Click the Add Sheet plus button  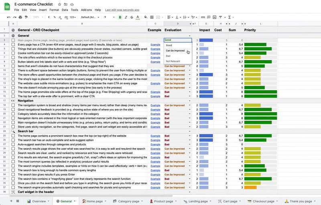(x=11, y=201)
